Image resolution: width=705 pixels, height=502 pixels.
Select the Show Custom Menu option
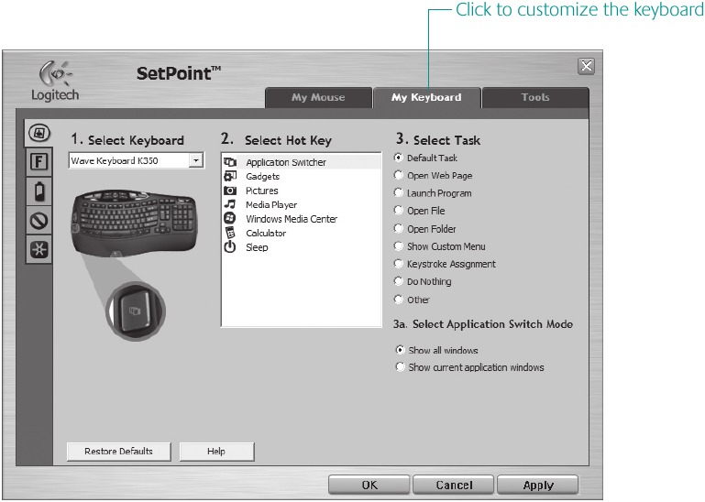click(399, 246)
